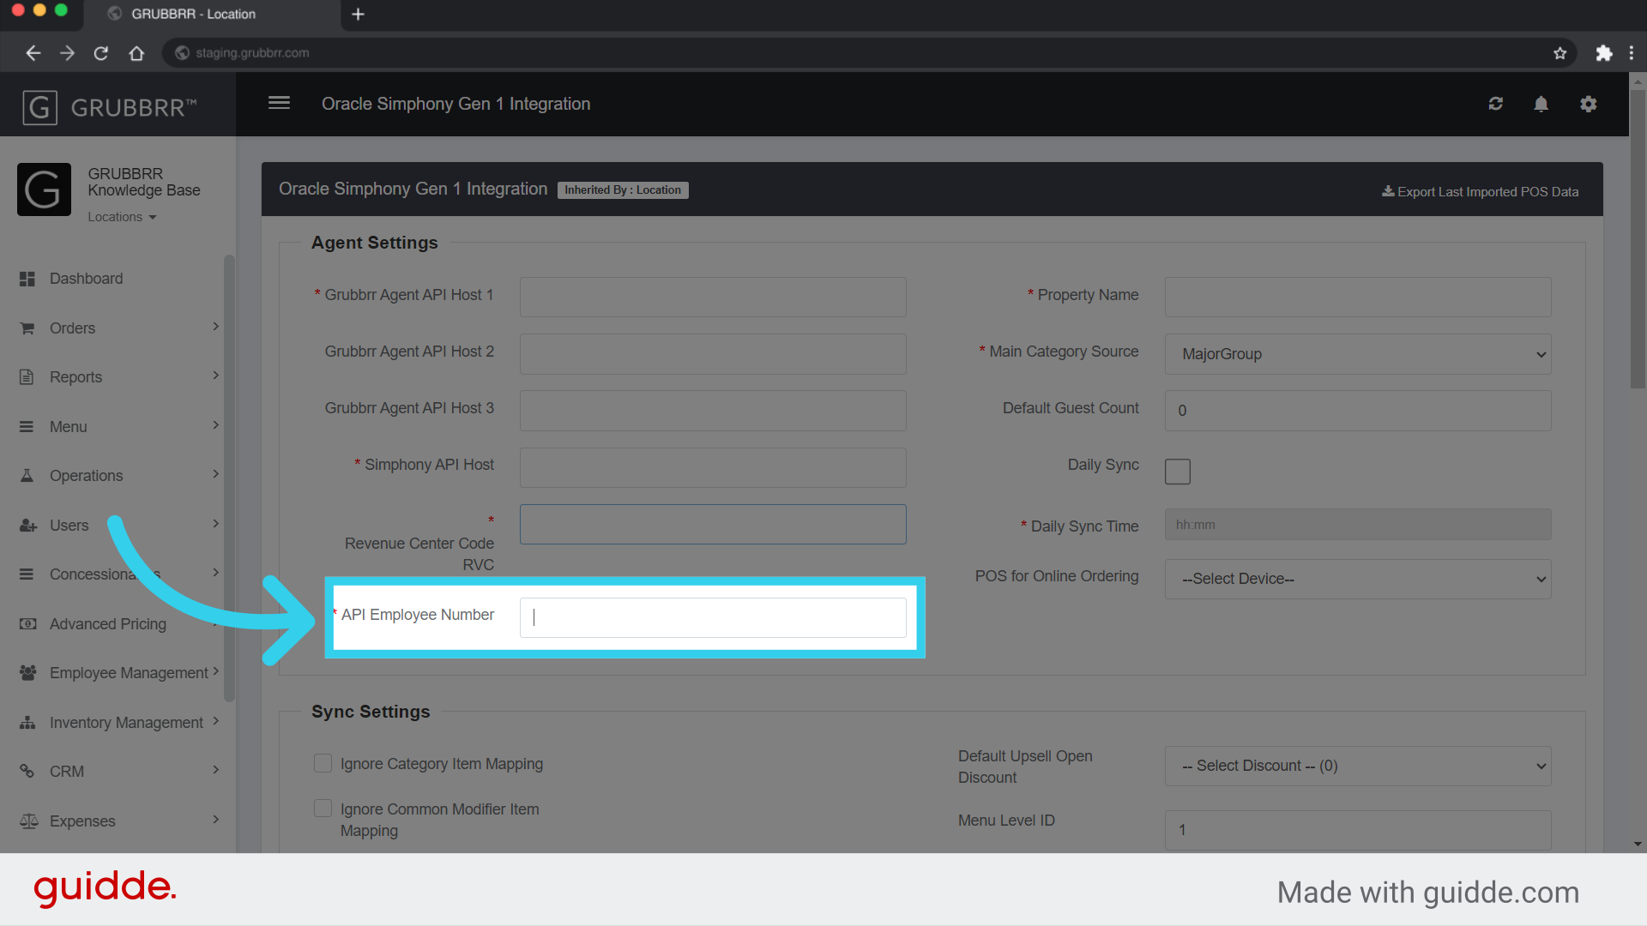
Task: Expand the Reports submenu
Action: point(215,376)
